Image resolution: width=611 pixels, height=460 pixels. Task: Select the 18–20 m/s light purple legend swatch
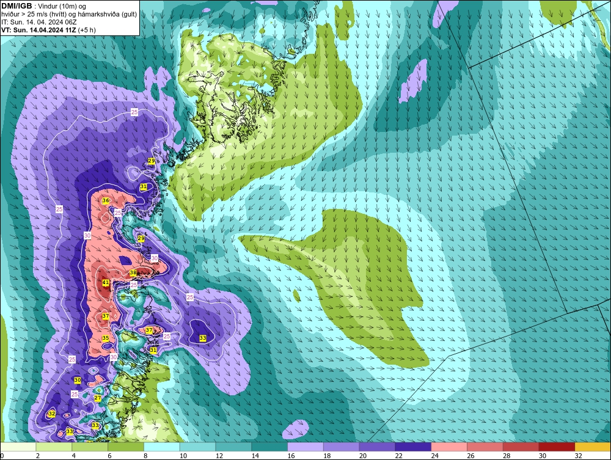[x=342, y=447]
